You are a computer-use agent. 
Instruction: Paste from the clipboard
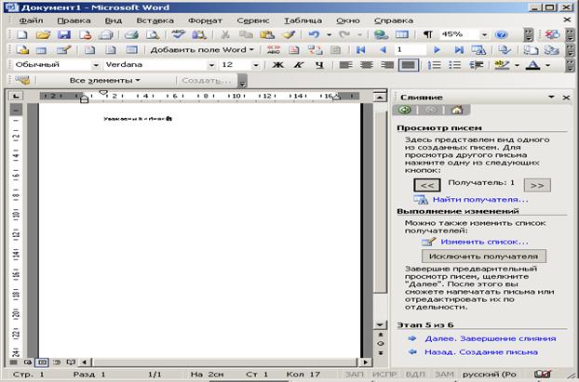(x=267, y=35)
